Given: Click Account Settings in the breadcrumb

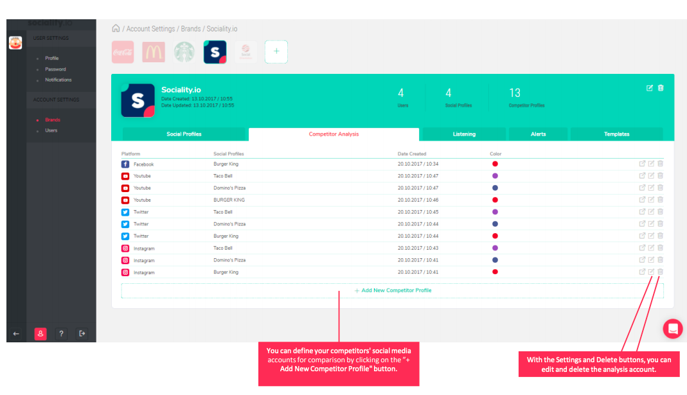Looking at the screenshot, I should [151, 29].
